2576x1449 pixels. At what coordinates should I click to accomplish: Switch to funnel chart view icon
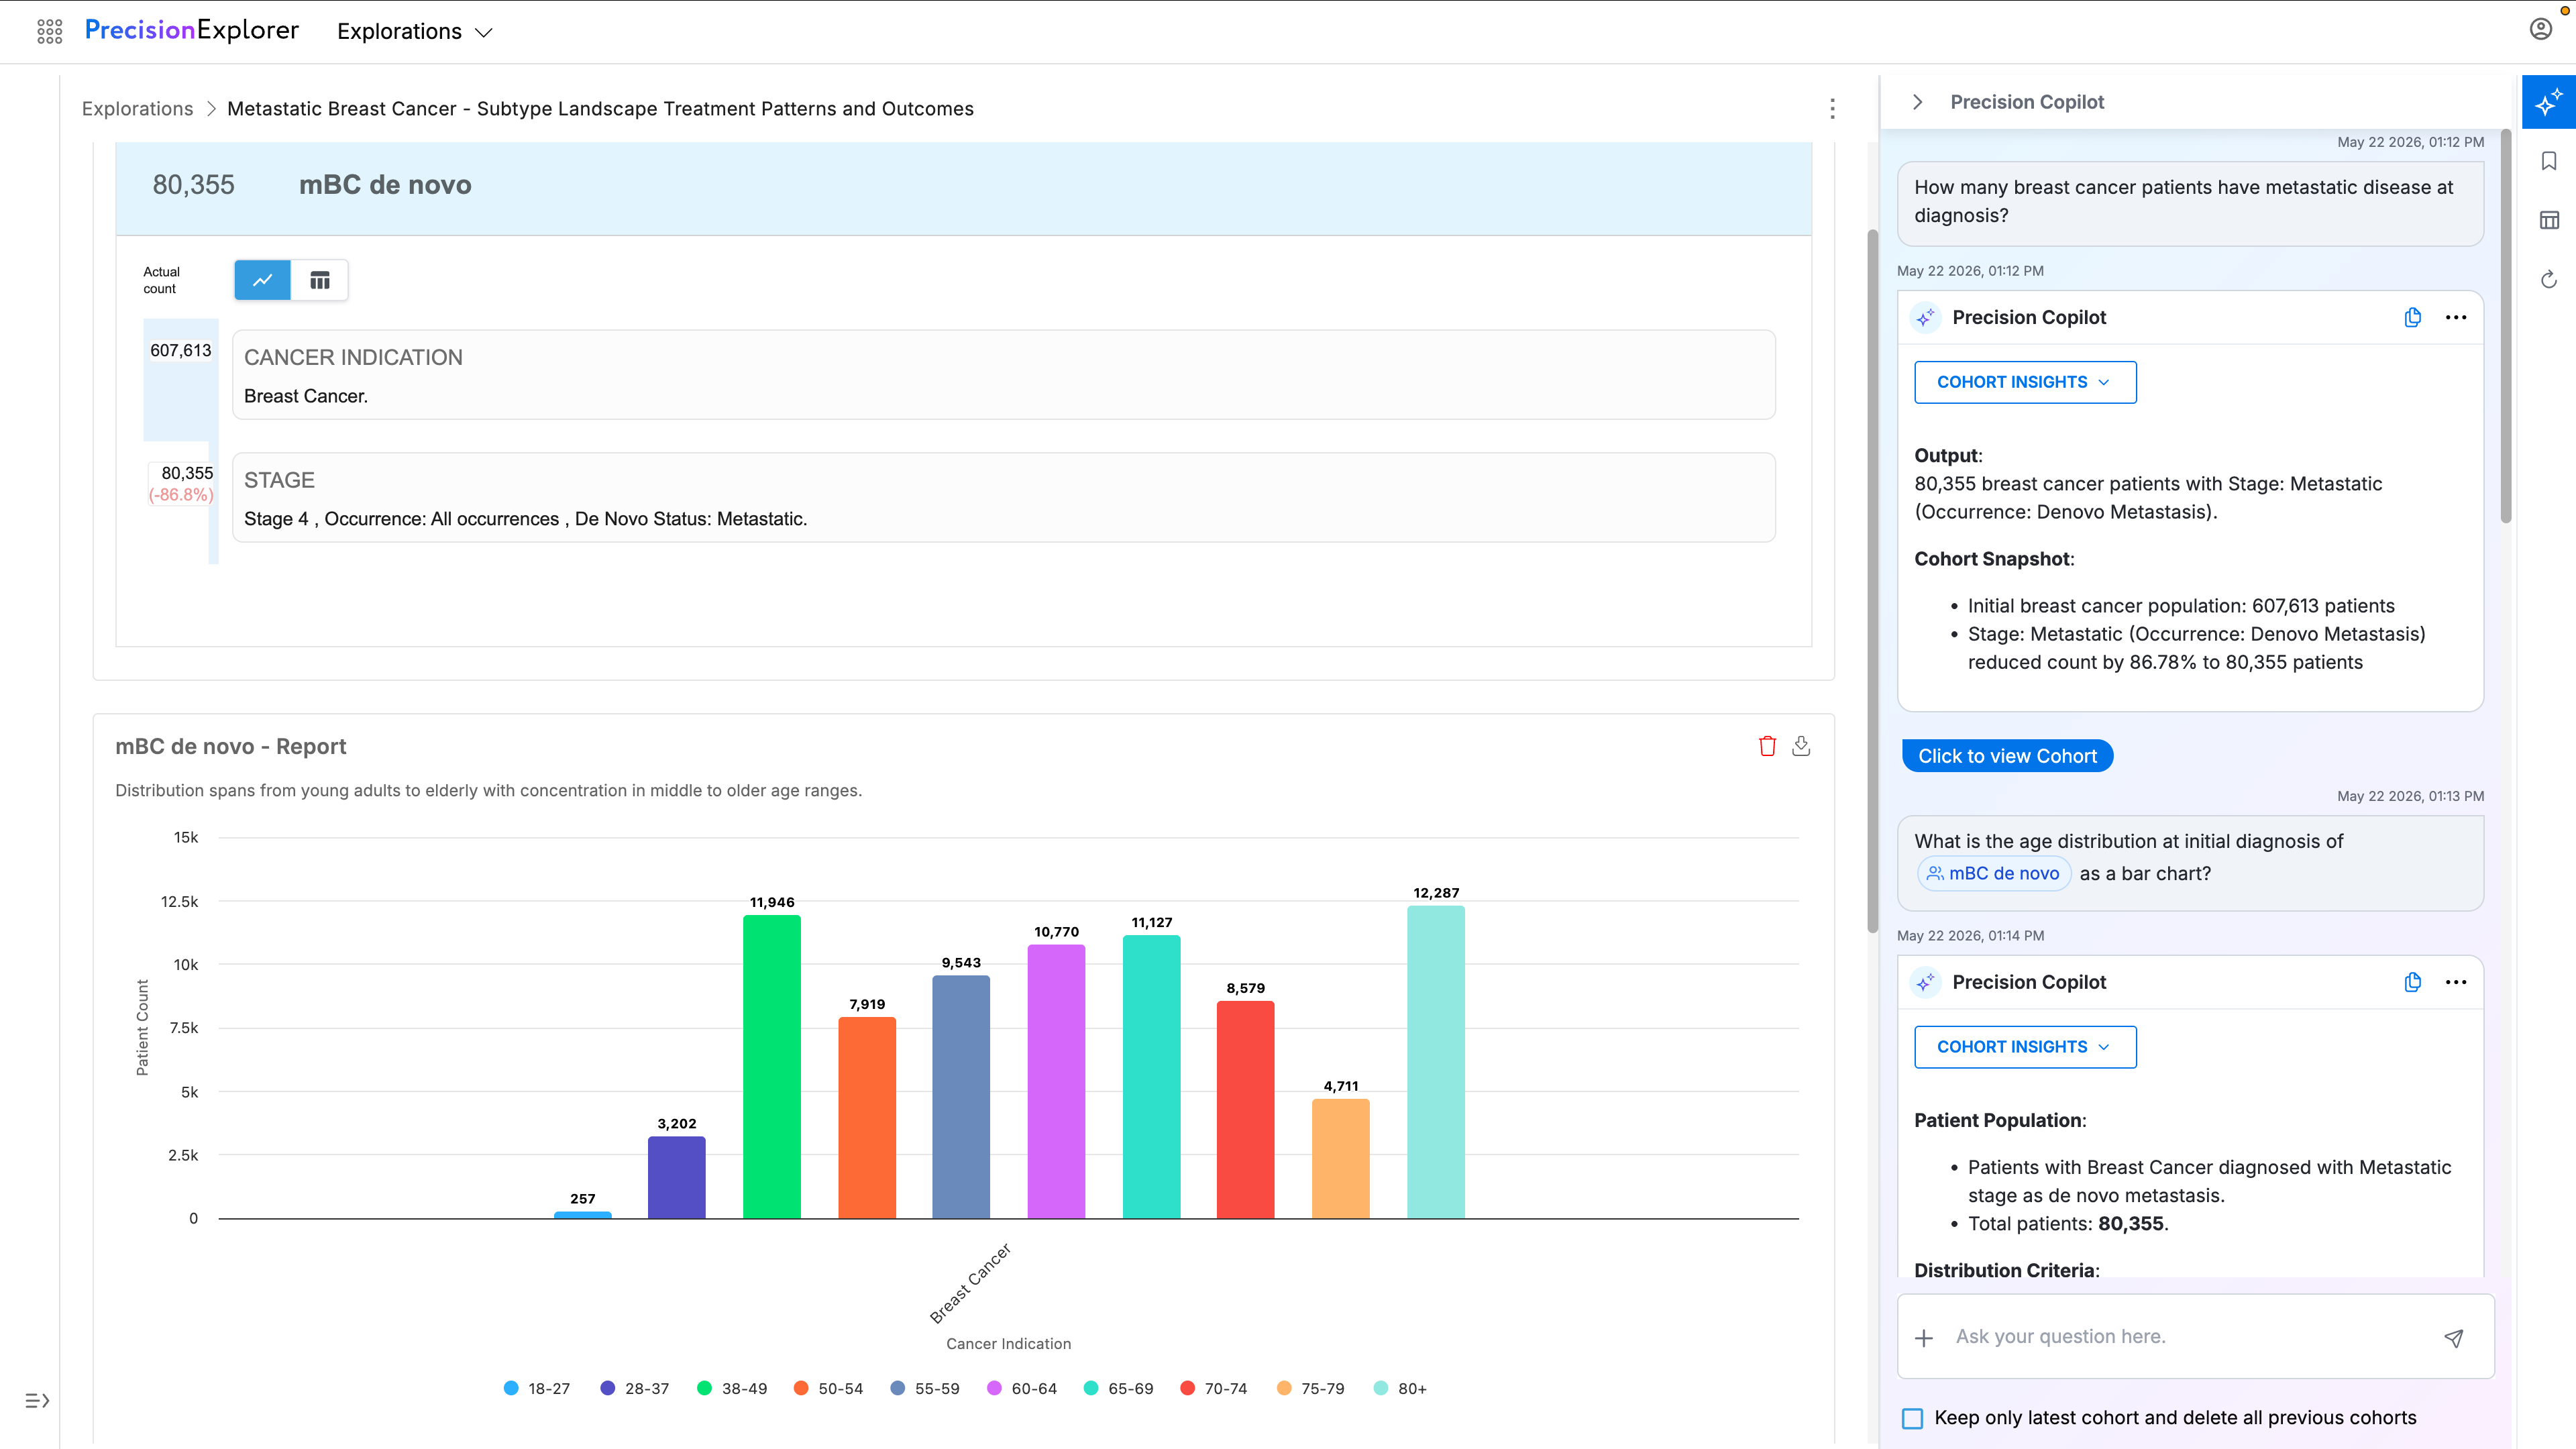pyautogui.click(x=262, y=280)
